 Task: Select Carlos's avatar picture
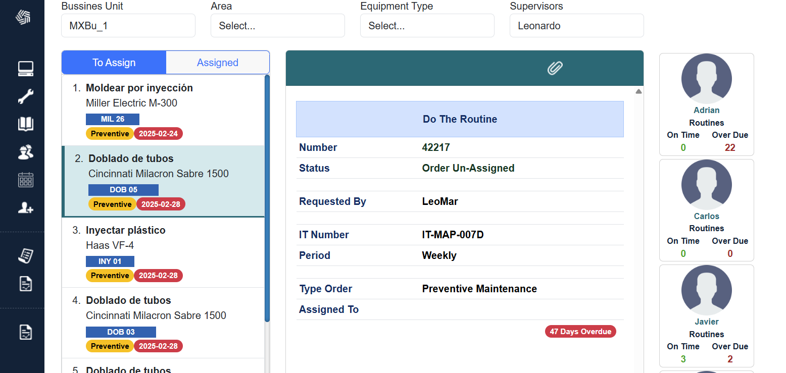[x=706, y=185]
